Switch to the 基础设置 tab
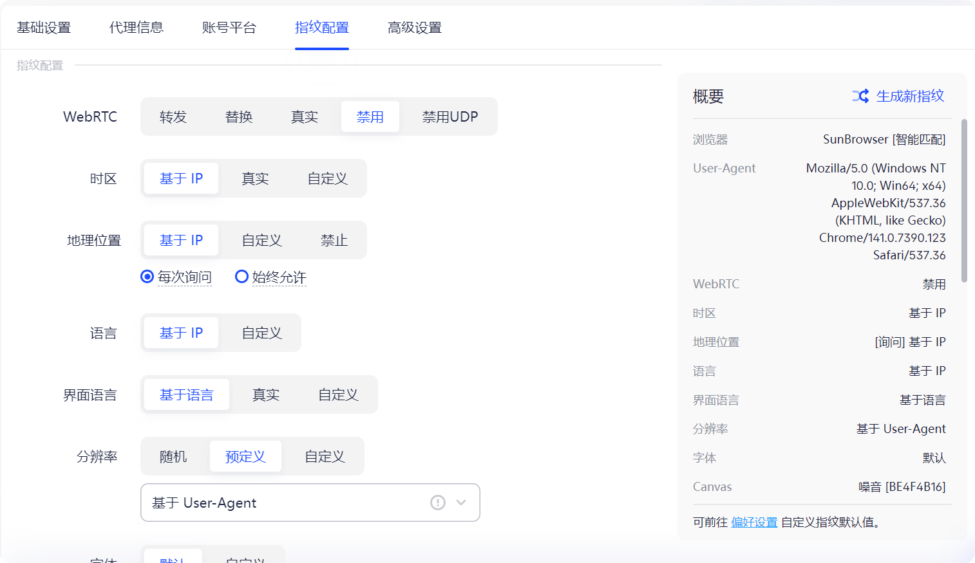Image resolution: width=975 pixels, height=563 pixels. 43,28
